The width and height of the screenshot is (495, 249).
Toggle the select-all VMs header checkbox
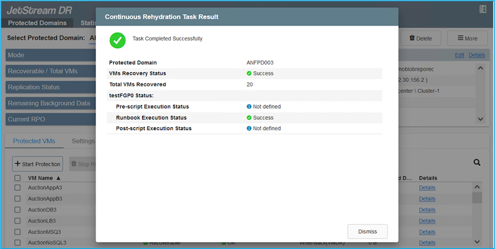pyautogui.click(x=17, y=178)
